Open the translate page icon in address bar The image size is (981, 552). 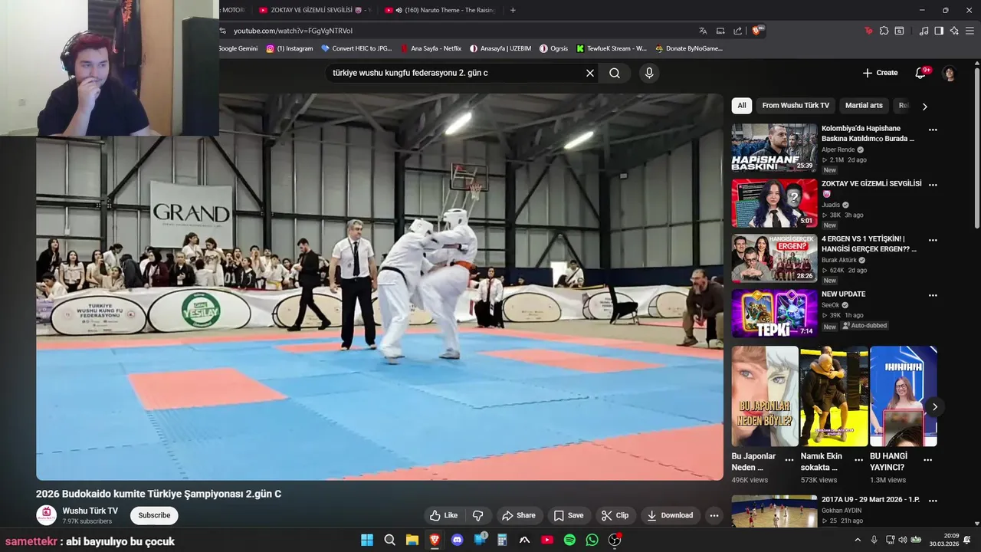703,31
